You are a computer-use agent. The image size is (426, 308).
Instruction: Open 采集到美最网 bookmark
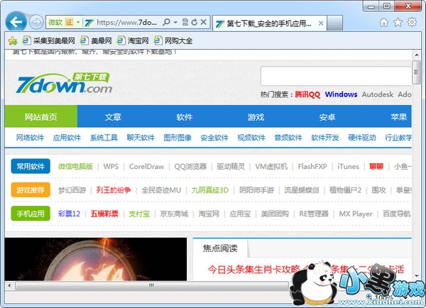pos(48,41)
